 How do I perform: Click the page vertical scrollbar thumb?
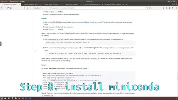point(178,77)
